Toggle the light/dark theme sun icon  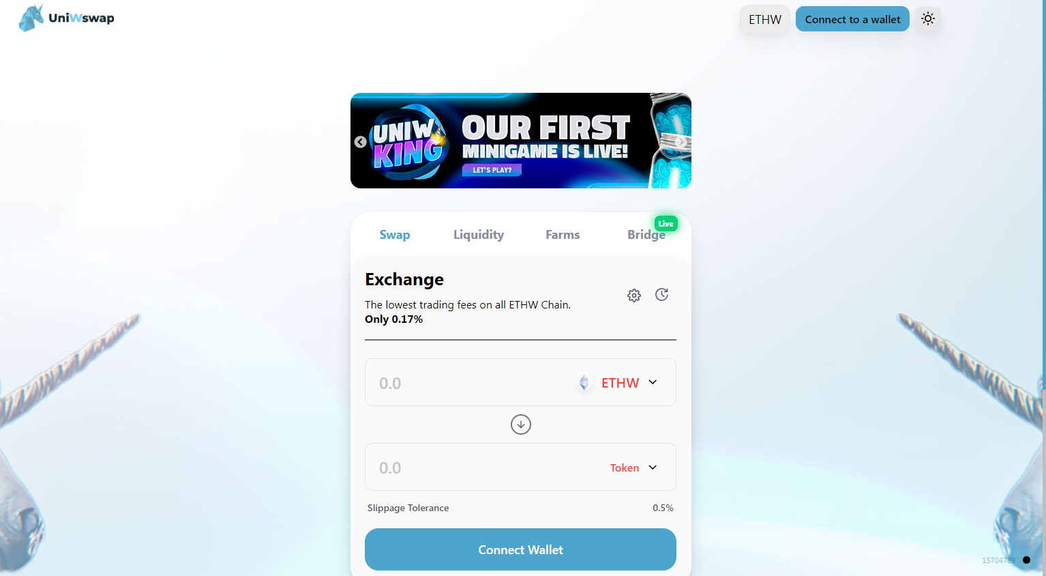928,19
